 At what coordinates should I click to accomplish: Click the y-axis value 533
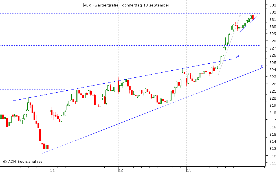(x=273, y=5)
